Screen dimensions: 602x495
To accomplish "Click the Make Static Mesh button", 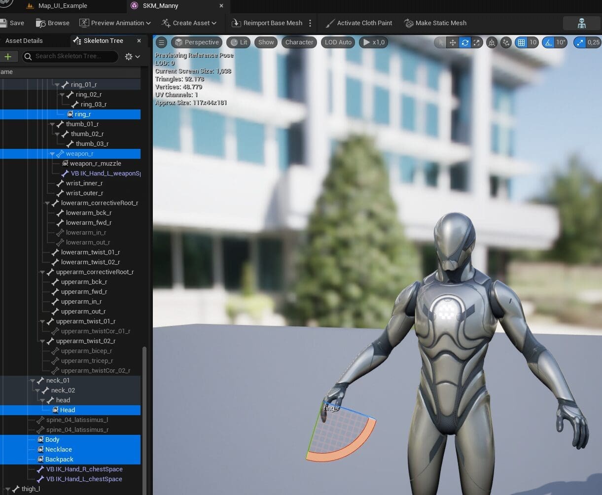I will click(435, 23).
